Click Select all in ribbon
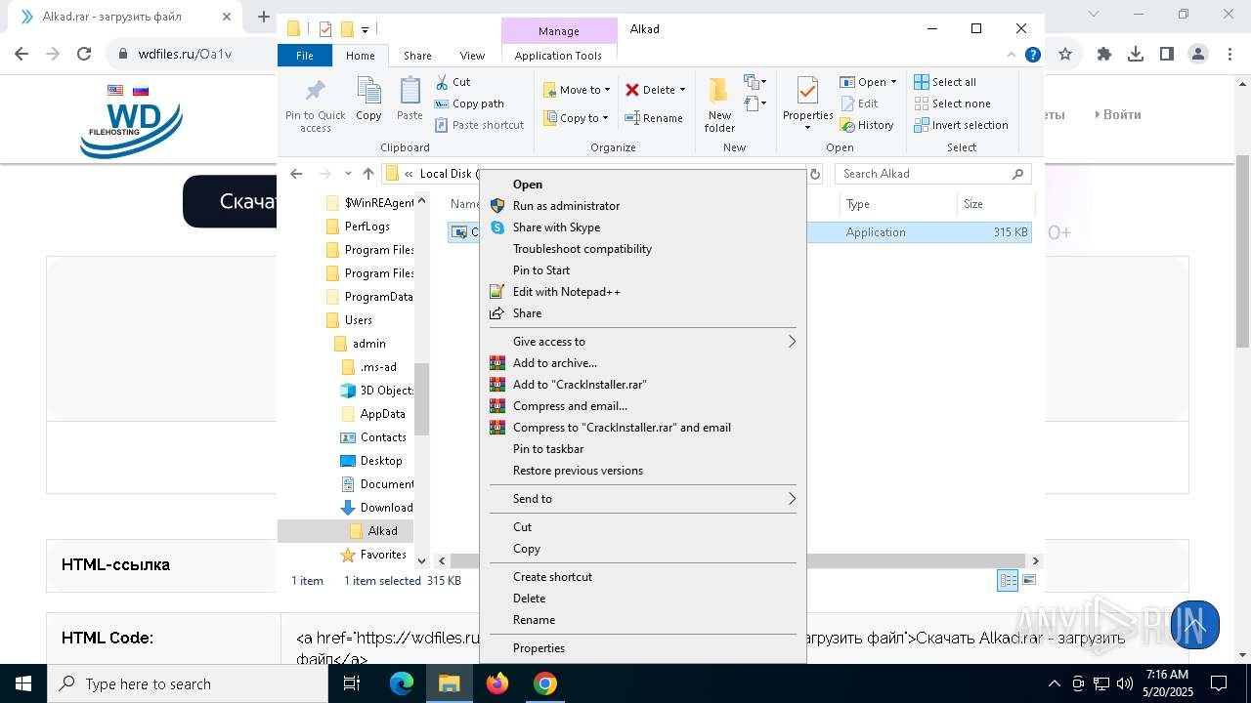 tap(945, 82)
